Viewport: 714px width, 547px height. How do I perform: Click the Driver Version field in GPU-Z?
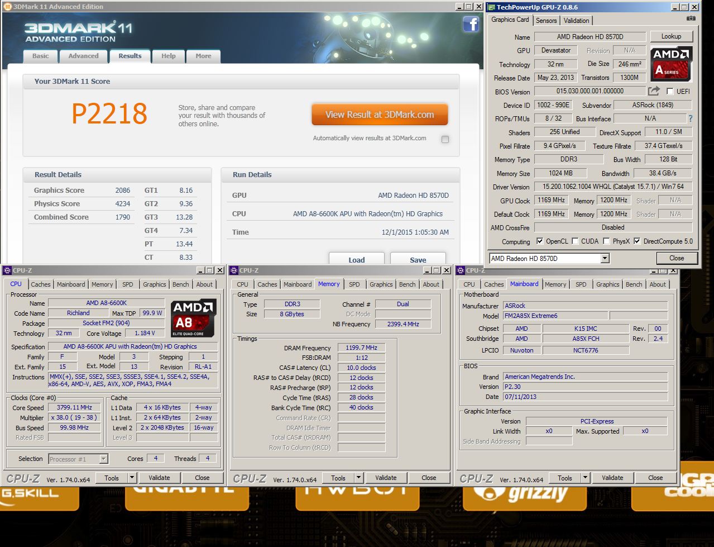pyautogui.click(x=613, y=187)
